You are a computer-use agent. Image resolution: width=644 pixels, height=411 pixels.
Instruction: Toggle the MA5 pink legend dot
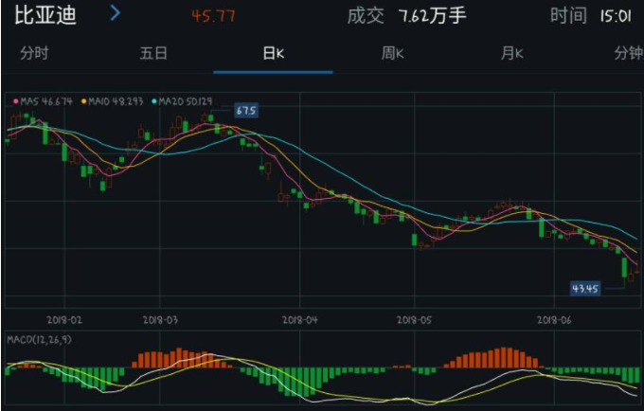click(15, 100)
